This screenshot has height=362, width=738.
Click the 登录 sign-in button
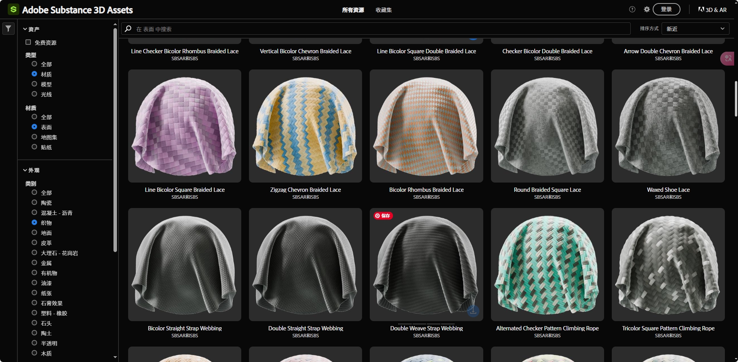(x=666, y=9)
